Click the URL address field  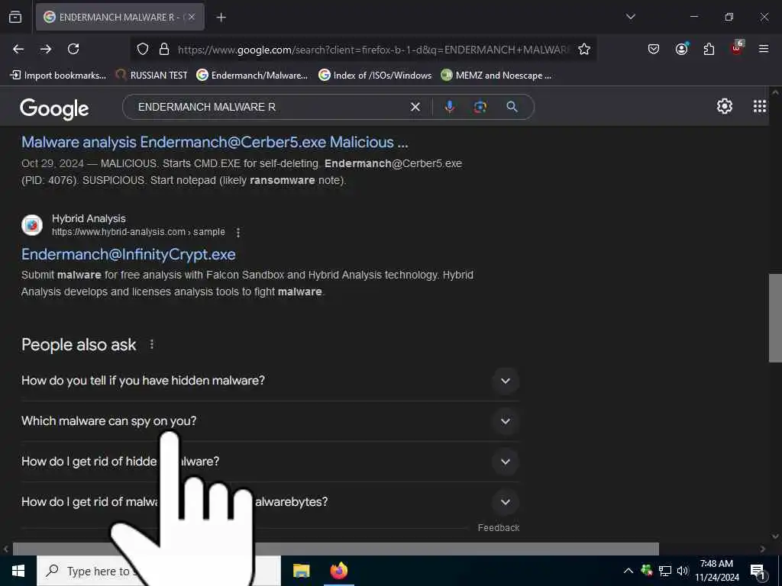[x=373, y=50]
